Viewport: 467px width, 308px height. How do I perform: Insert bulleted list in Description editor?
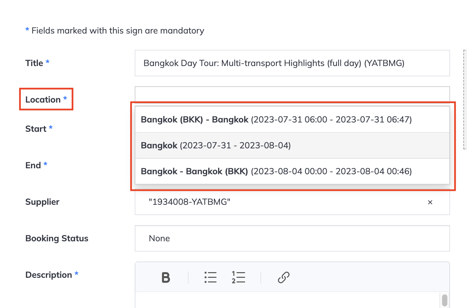point(210,277)
